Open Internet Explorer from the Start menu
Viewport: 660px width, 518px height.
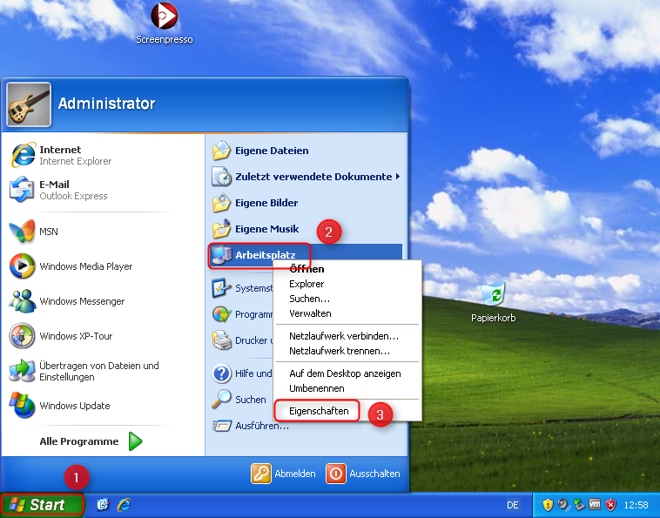click(61, 155)
